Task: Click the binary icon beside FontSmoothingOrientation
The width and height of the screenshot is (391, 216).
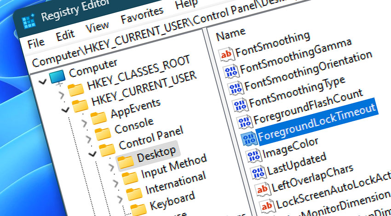Action: click(x=236, y=89)
